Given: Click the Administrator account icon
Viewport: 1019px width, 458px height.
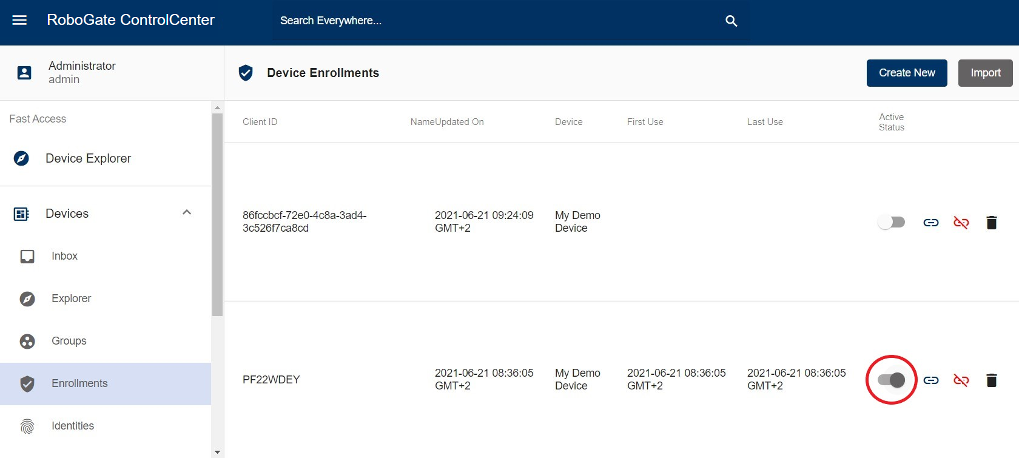Looking at the screenshot, I should point(24,73).
